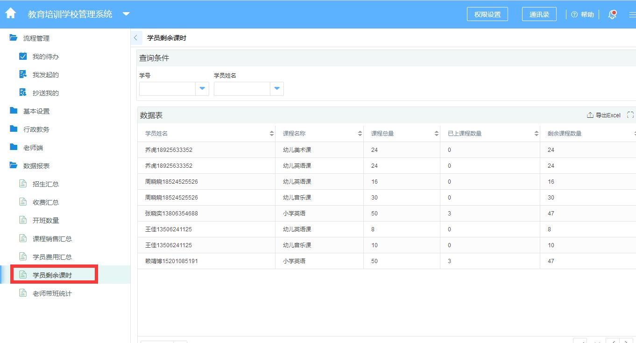Click the 招生汇总 report icon
Image resolution: width=636 pixels, height=343 pixels.
[22, 184]
